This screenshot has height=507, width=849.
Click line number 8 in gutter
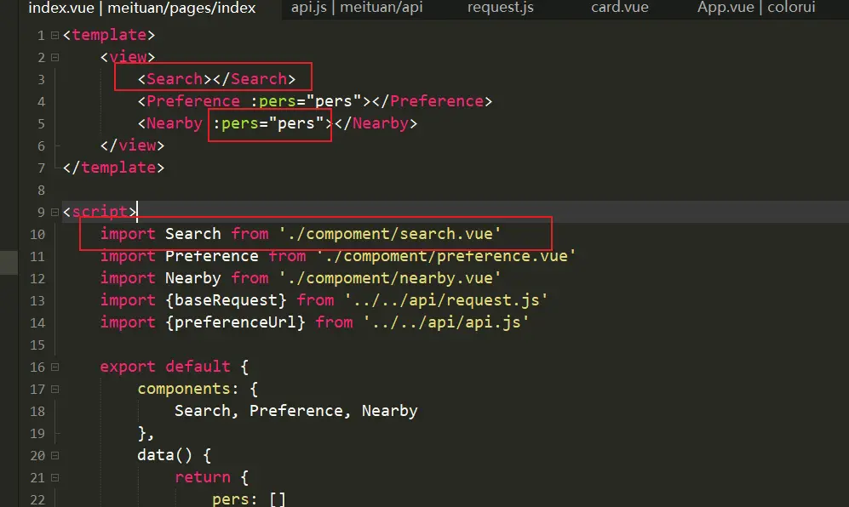point(41,191)
